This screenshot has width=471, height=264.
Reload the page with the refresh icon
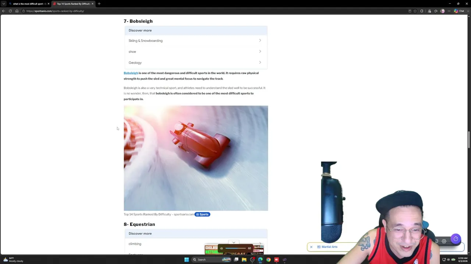[10, 11]
